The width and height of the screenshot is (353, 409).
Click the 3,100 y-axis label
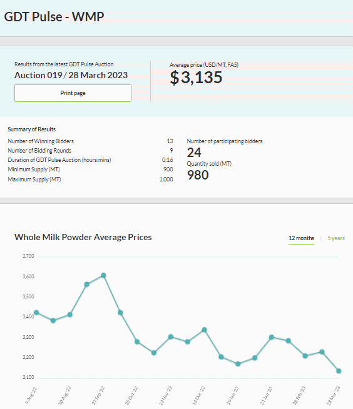pyautogui.click(x=28, y=377)
